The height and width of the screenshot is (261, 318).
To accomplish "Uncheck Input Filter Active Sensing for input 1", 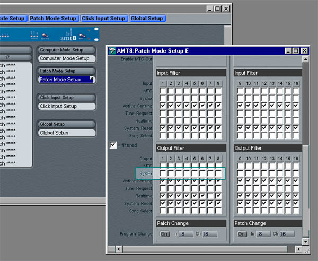I will pyautogui.click(x=163, y=106).
